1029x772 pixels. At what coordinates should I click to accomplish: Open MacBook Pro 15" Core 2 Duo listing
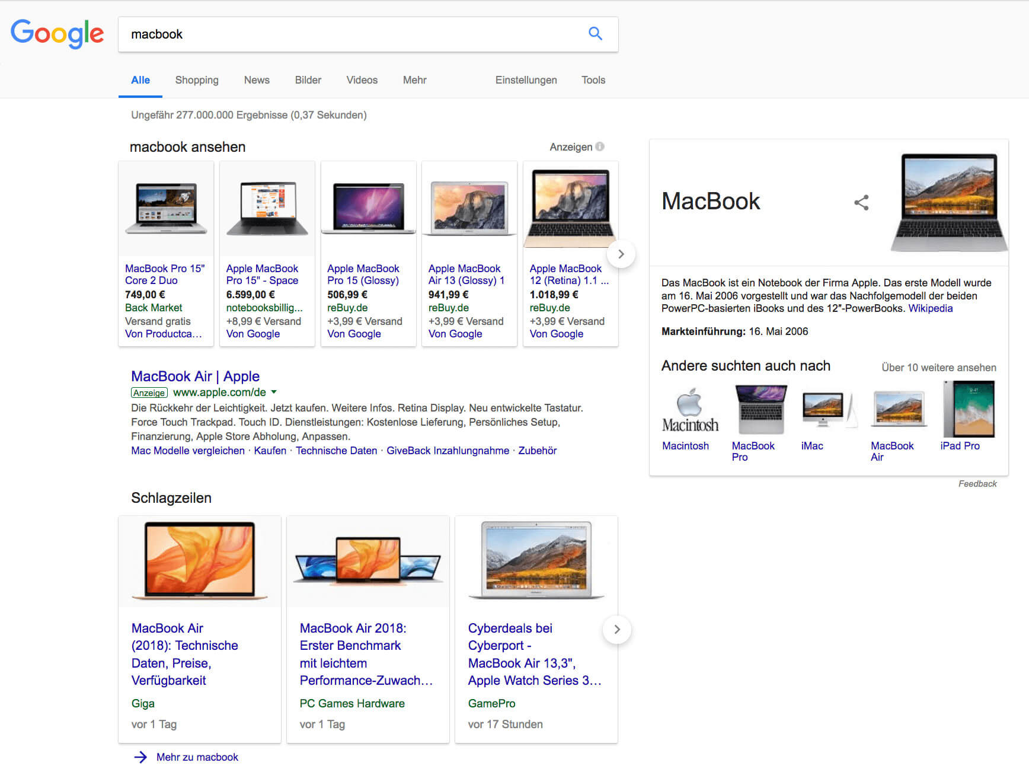pos(165,275)
